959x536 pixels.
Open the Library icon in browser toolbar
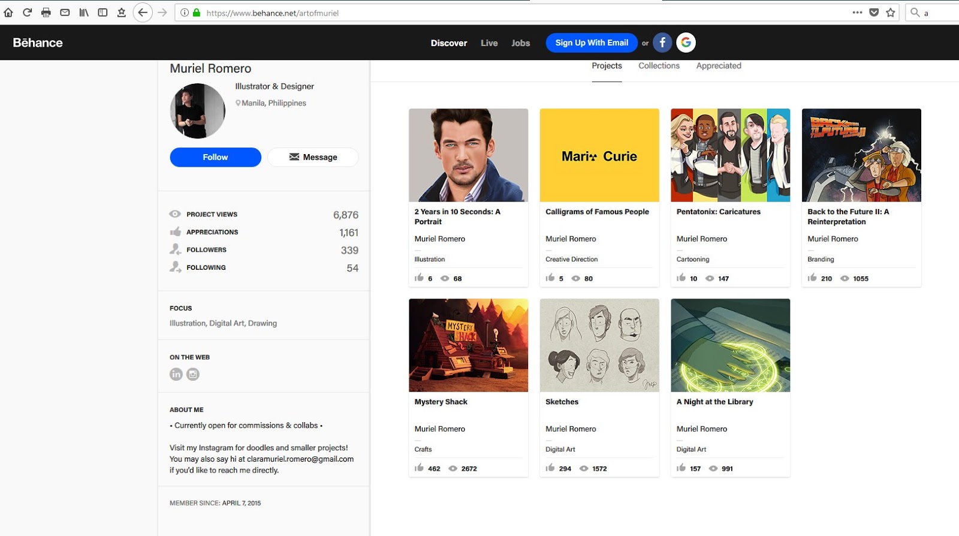pyautogui.click(x=84, y=12)
